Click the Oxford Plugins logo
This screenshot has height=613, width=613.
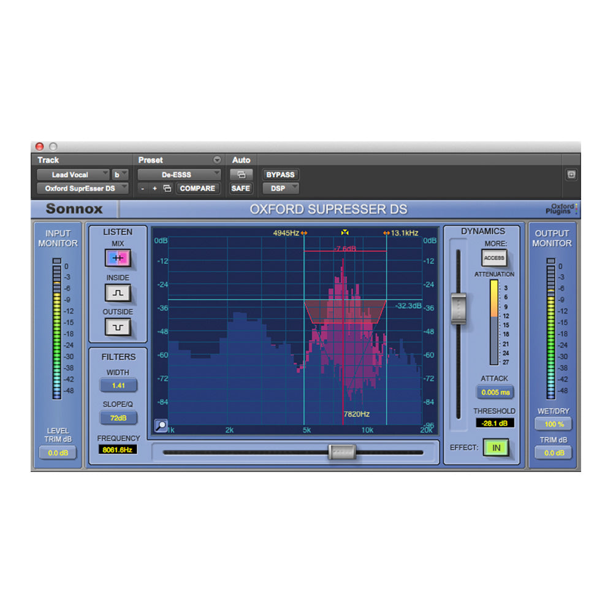click(562, 208)
